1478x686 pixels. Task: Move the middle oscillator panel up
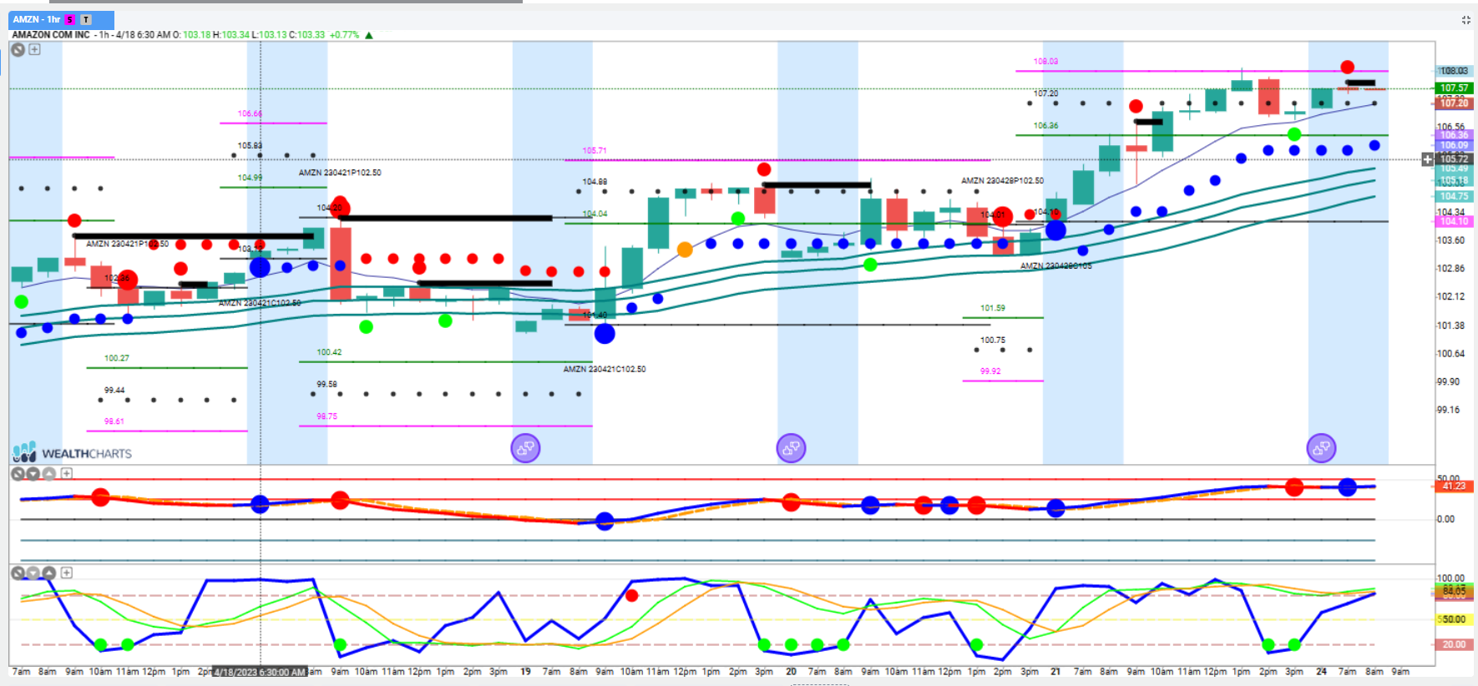(49, 474)
